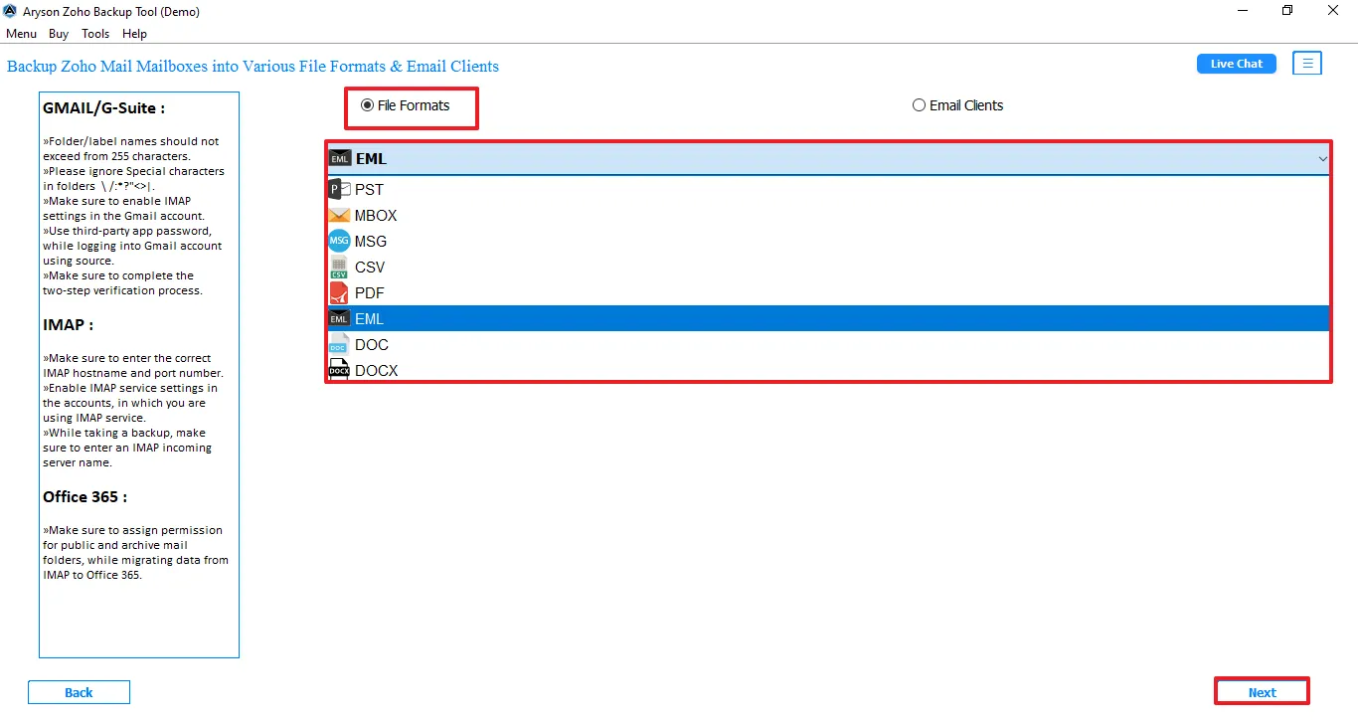Choose DOC from the format list

tap(829, 344)
